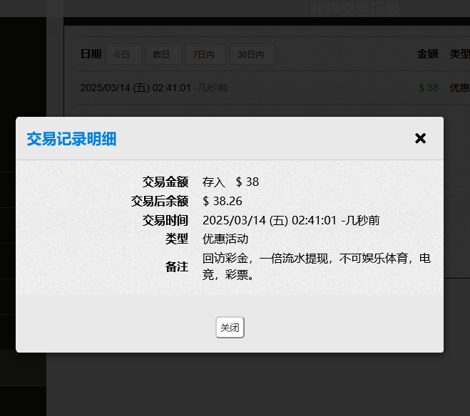Select the 存入 $ 38 amount value
The height and width of the screenshot is (416, 470).
[x=230, y=182]
